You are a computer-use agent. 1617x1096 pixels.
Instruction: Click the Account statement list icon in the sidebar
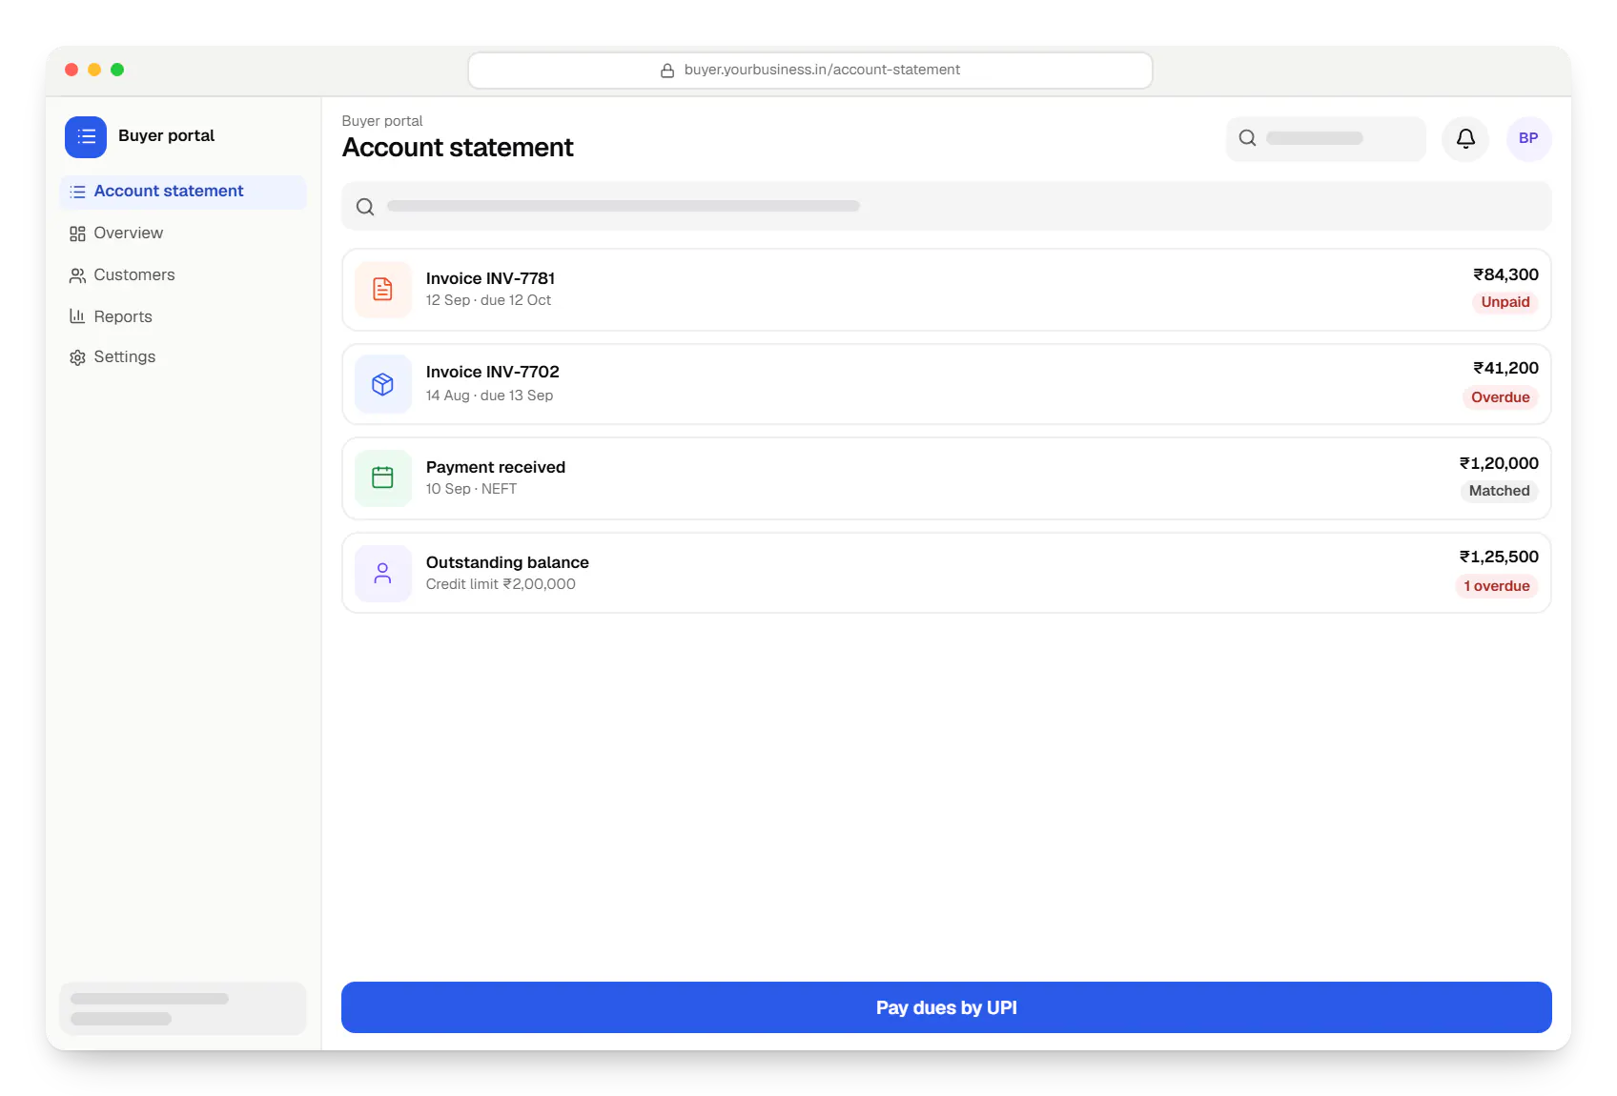click(77, 192)
